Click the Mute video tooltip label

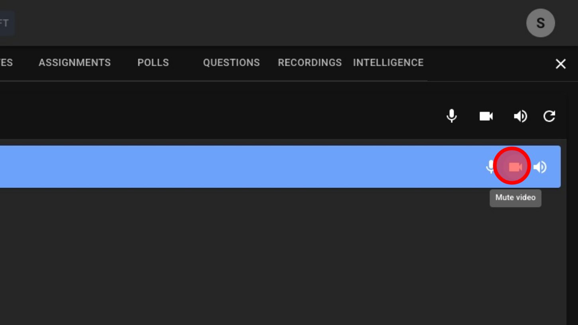pos(515,198)
